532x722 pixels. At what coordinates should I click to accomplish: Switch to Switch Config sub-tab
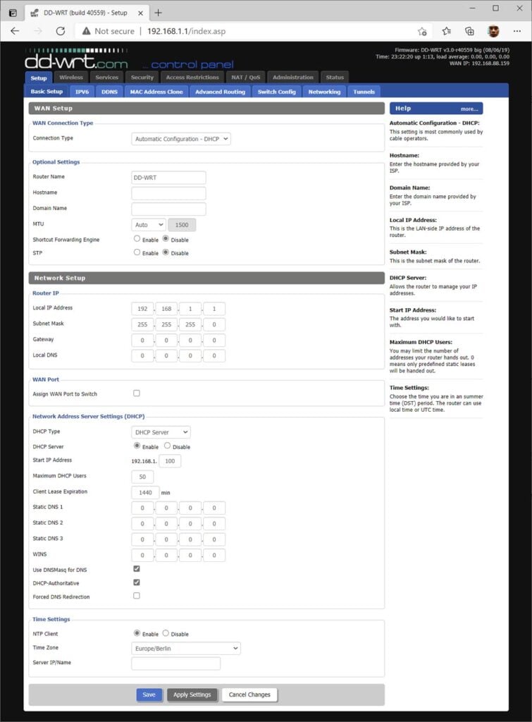click(x=277, y=92)
